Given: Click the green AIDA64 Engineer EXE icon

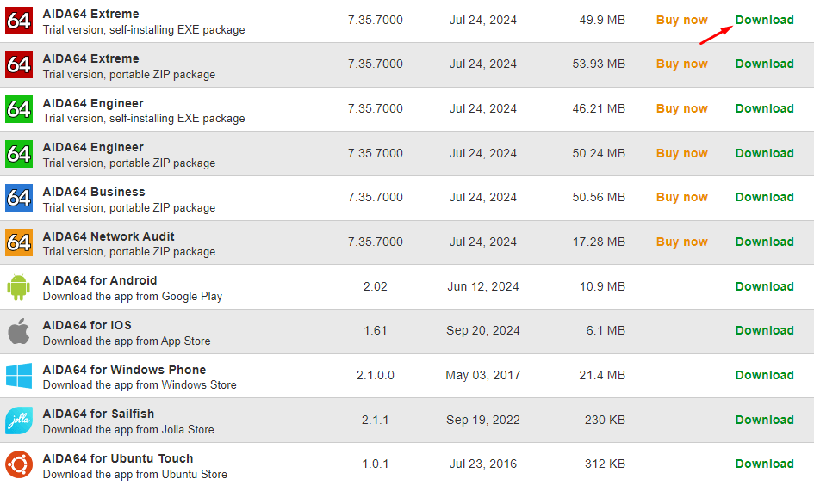Looking at the screenshot, I should click(19, 109).
